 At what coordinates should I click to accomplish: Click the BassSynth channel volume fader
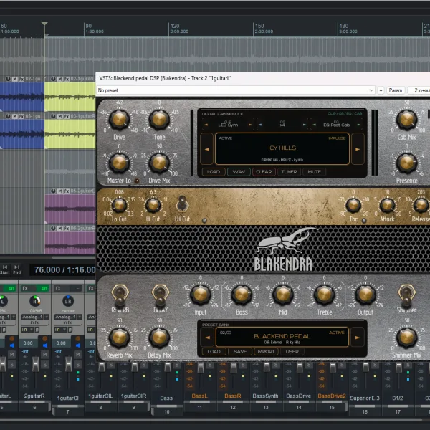pos(267,367)
